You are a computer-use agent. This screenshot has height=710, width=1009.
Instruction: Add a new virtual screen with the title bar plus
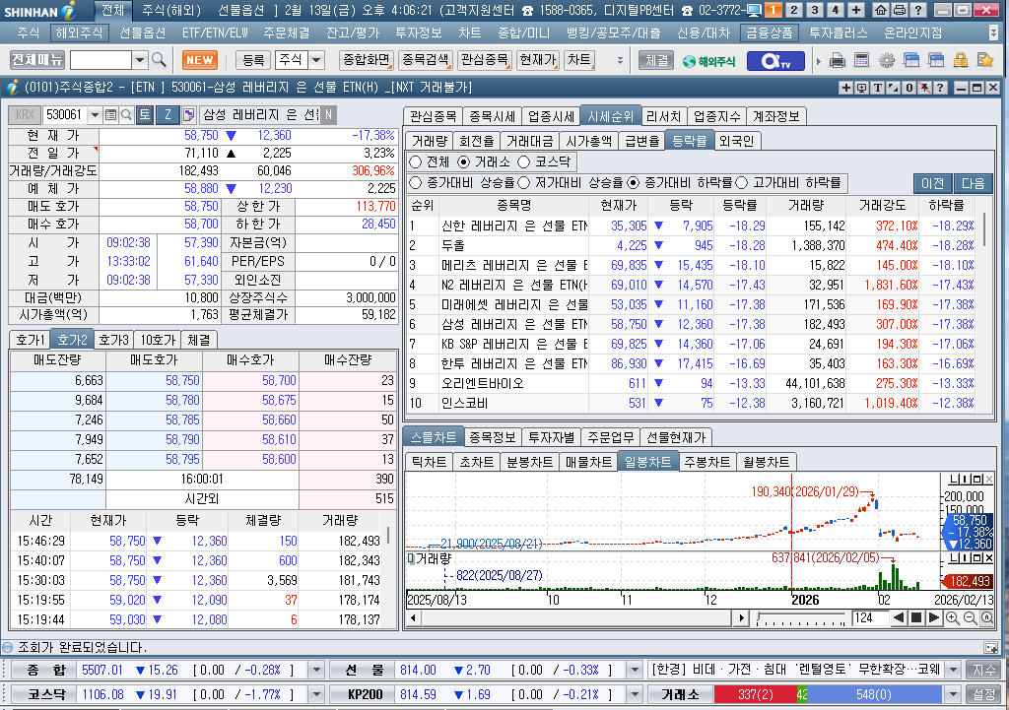point(856,10)
